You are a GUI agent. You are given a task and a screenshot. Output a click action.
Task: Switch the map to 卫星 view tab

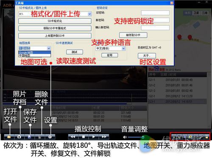click(x=196, y=13)
